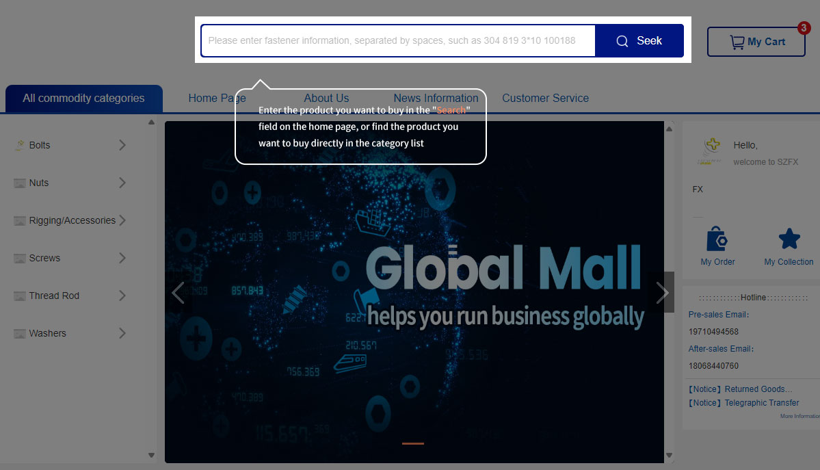Click the cart badge showing 3
The image size is (820, 470).
(x=804, y=28)
